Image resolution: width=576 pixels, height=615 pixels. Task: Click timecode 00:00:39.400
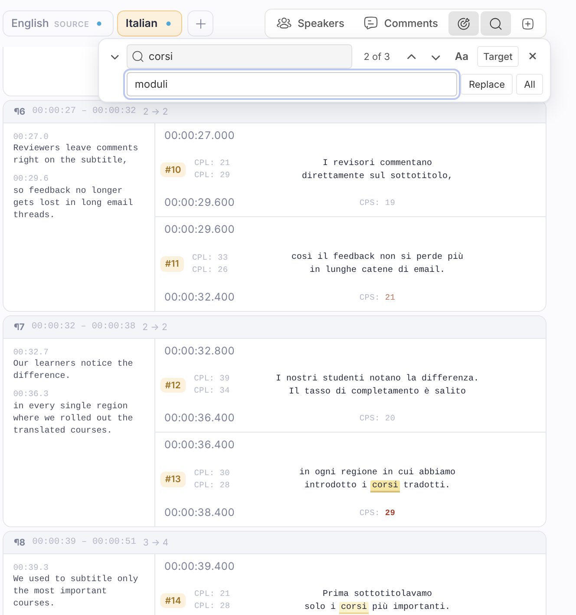tap(200, 566)
